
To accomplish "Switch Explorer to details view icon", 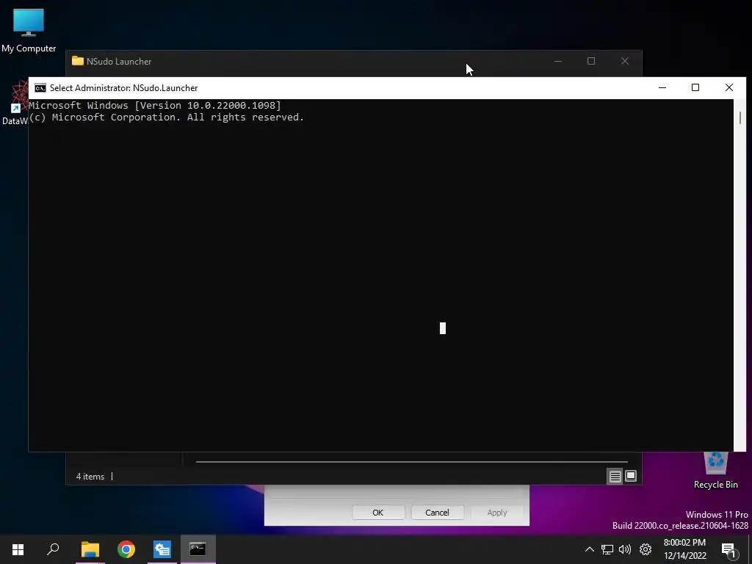I will (615, 476).
